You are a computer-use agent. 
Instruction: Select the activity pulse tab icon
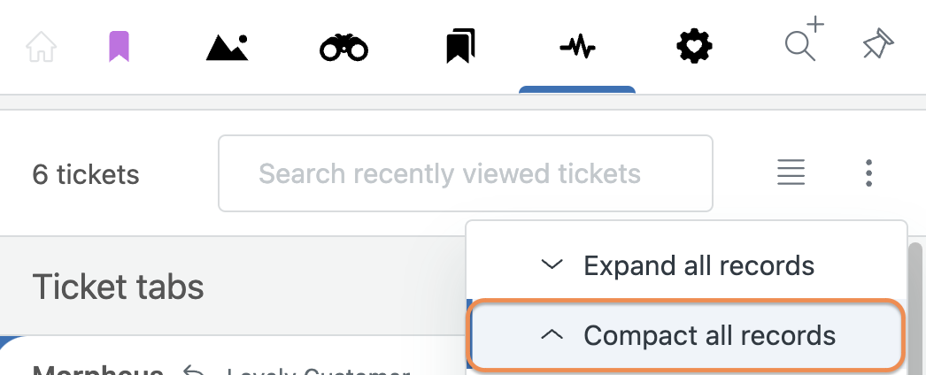pyautogui.click(x=577, y=47)
